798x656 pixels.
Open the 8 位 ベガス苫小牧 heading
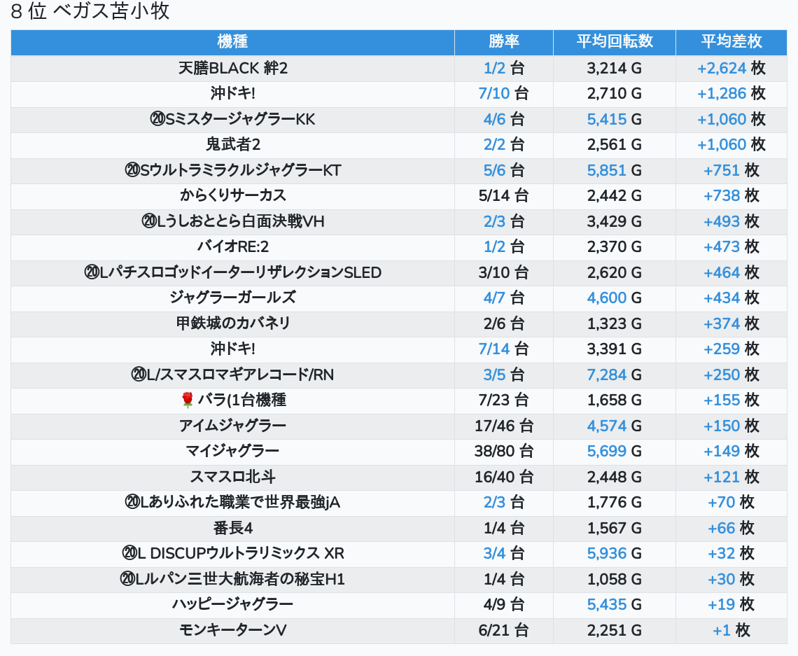tap(90, 11)
